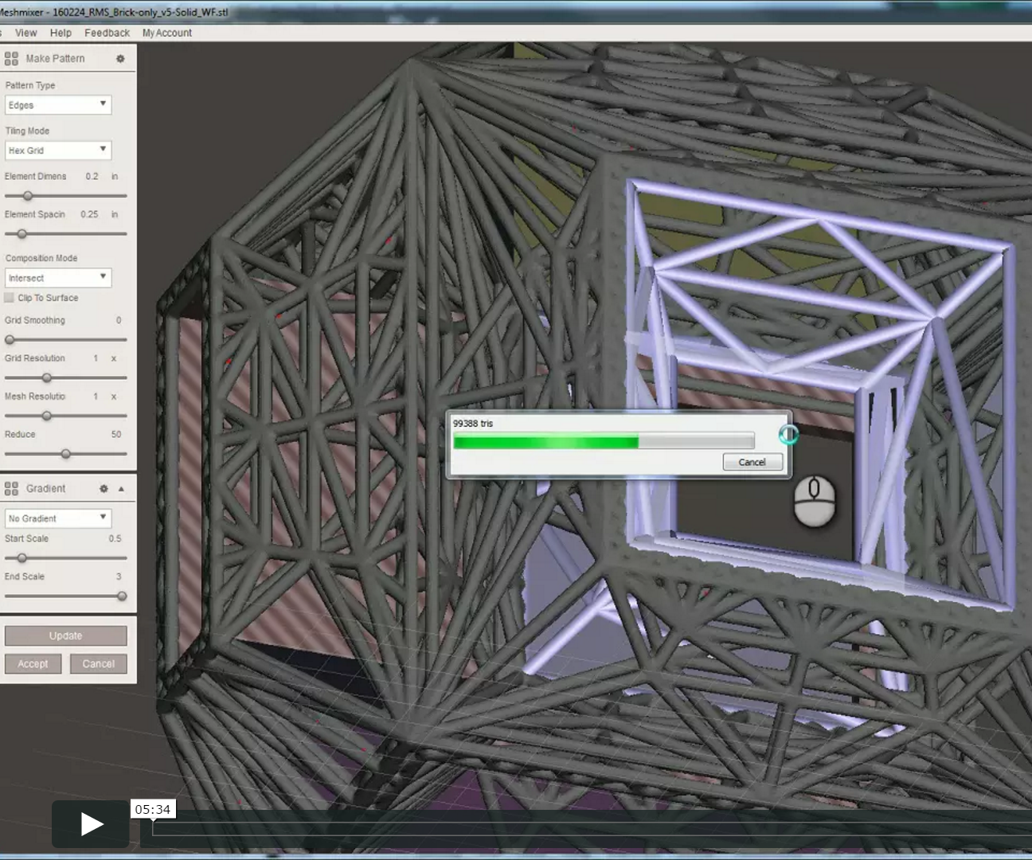
Task: Collapse the Gradient panel with its arrow
Action: [121, 488]
